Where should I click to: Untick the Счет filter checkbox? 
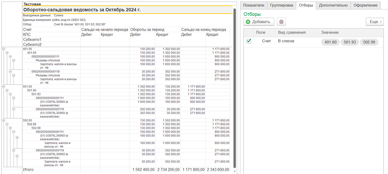tap(249, 41)
